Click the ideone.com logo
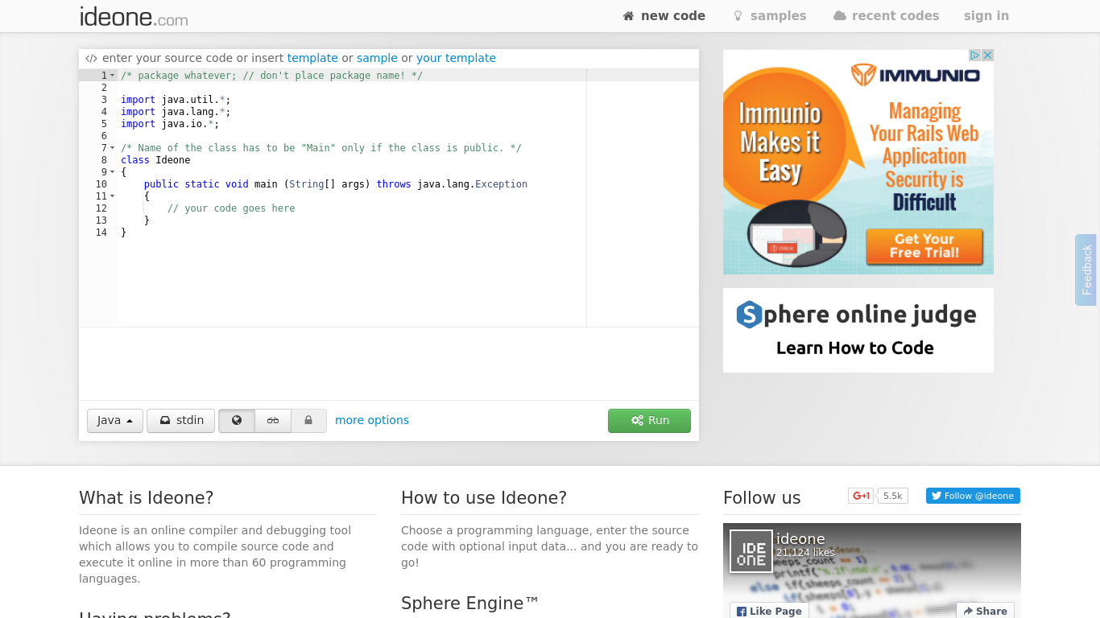The image size is (1100, 618). [134, 16]
